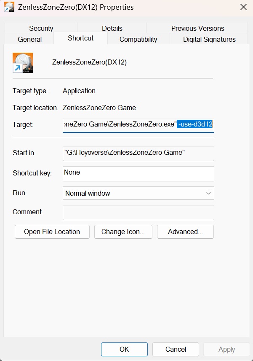253x361 pixels.
Task: Click the Start in folder field
Action: 138,153
